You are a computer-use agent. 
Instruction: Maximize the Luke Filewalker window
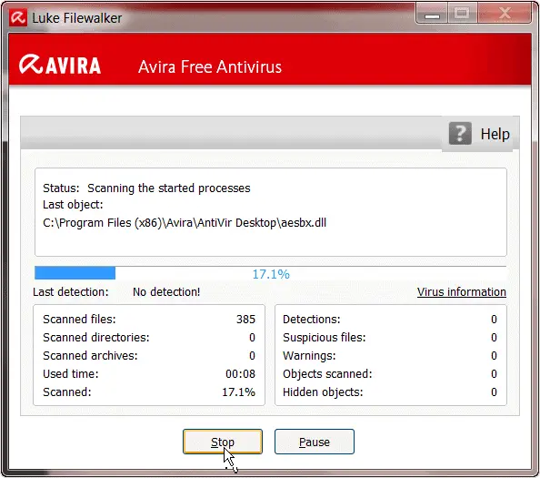[462, 14]
